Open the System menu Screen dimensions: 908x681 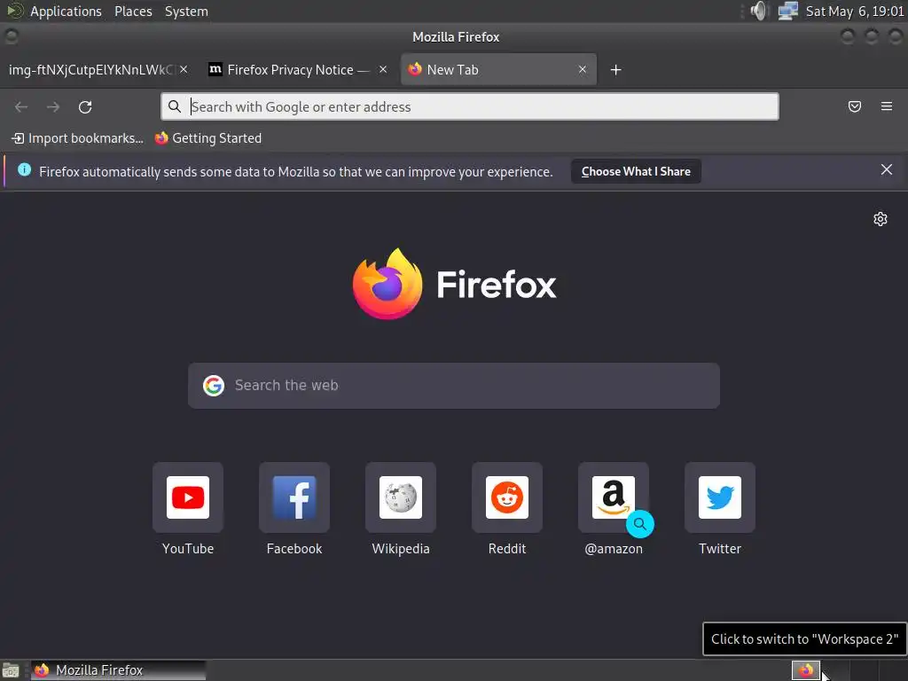(186, 12)
